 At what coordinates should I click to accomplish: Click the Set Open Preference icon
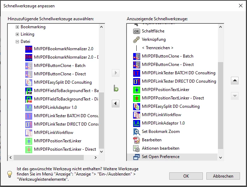pyautogui.click(x=137, y=157)
